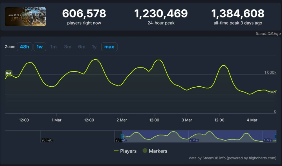
Task: Click the all-time peak 1,384,608 figure
Action: 237,14
